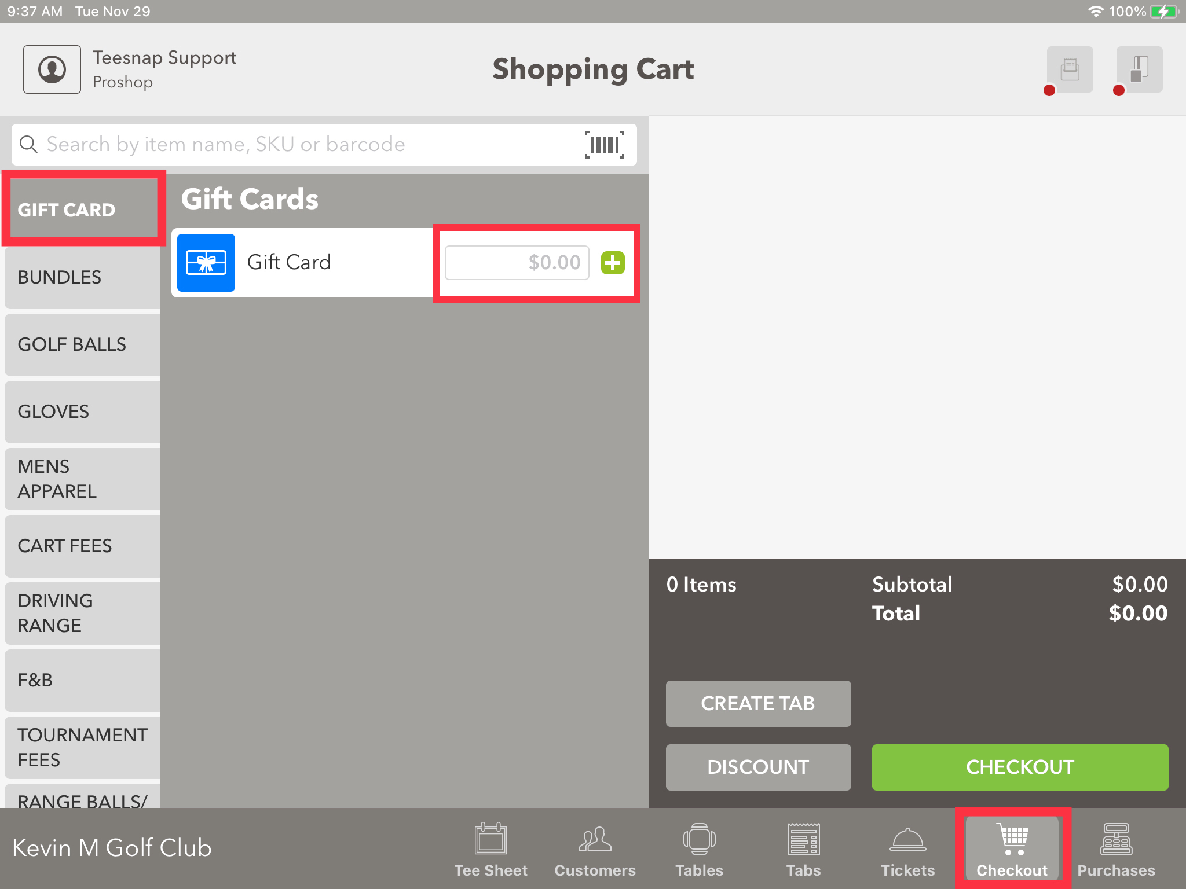The width and height of the screenshot is (1186, 889).
Task: Select the Gift Card blue icon
Action: click(x=206, y=262)
